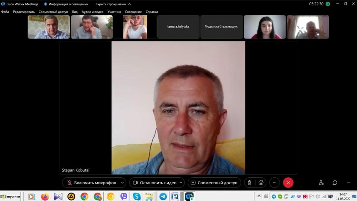The image size is (357, 201).
Task: Select tamara.halytska participant tile
Action: click(x=178, y=27)
